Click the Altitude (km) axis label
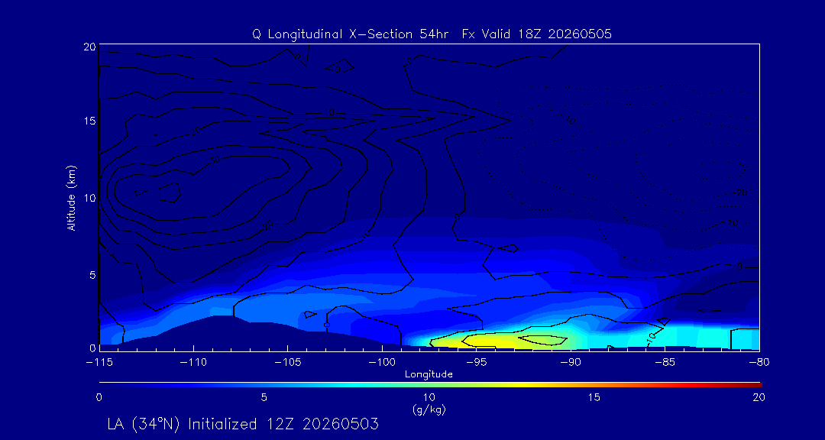This screenshot has width=825, height=440. tap(70, 197)
